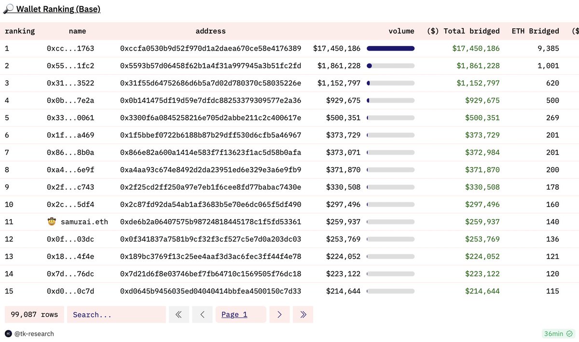Click ETH Bridged value 620
Screen dimensions: 579x342
pos(552,83)
